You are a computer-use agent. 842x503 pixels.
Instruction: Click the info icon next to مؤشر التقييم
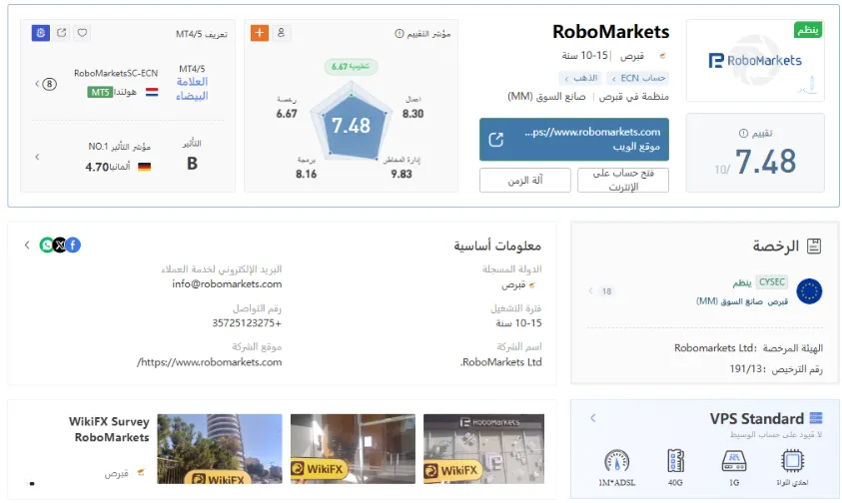click(x=399, y=34)
